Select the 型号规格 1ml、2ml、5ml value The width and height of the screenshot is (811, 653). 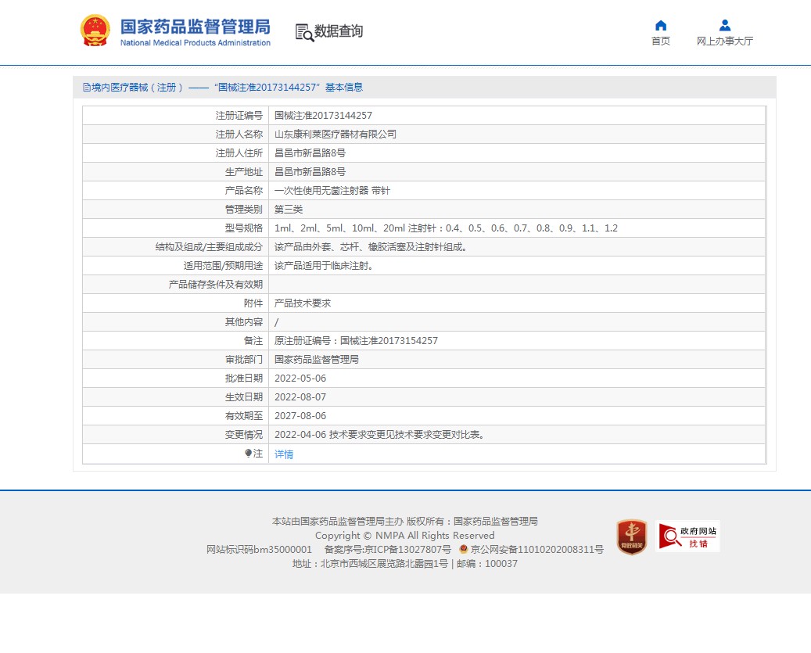(x=446, y=228)
